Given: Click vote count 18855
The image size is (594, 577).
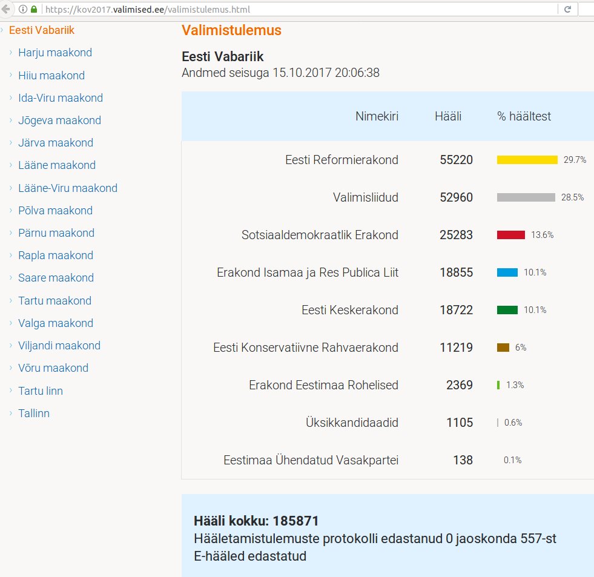Looking at the screenshot, I should tap(456, 272).
